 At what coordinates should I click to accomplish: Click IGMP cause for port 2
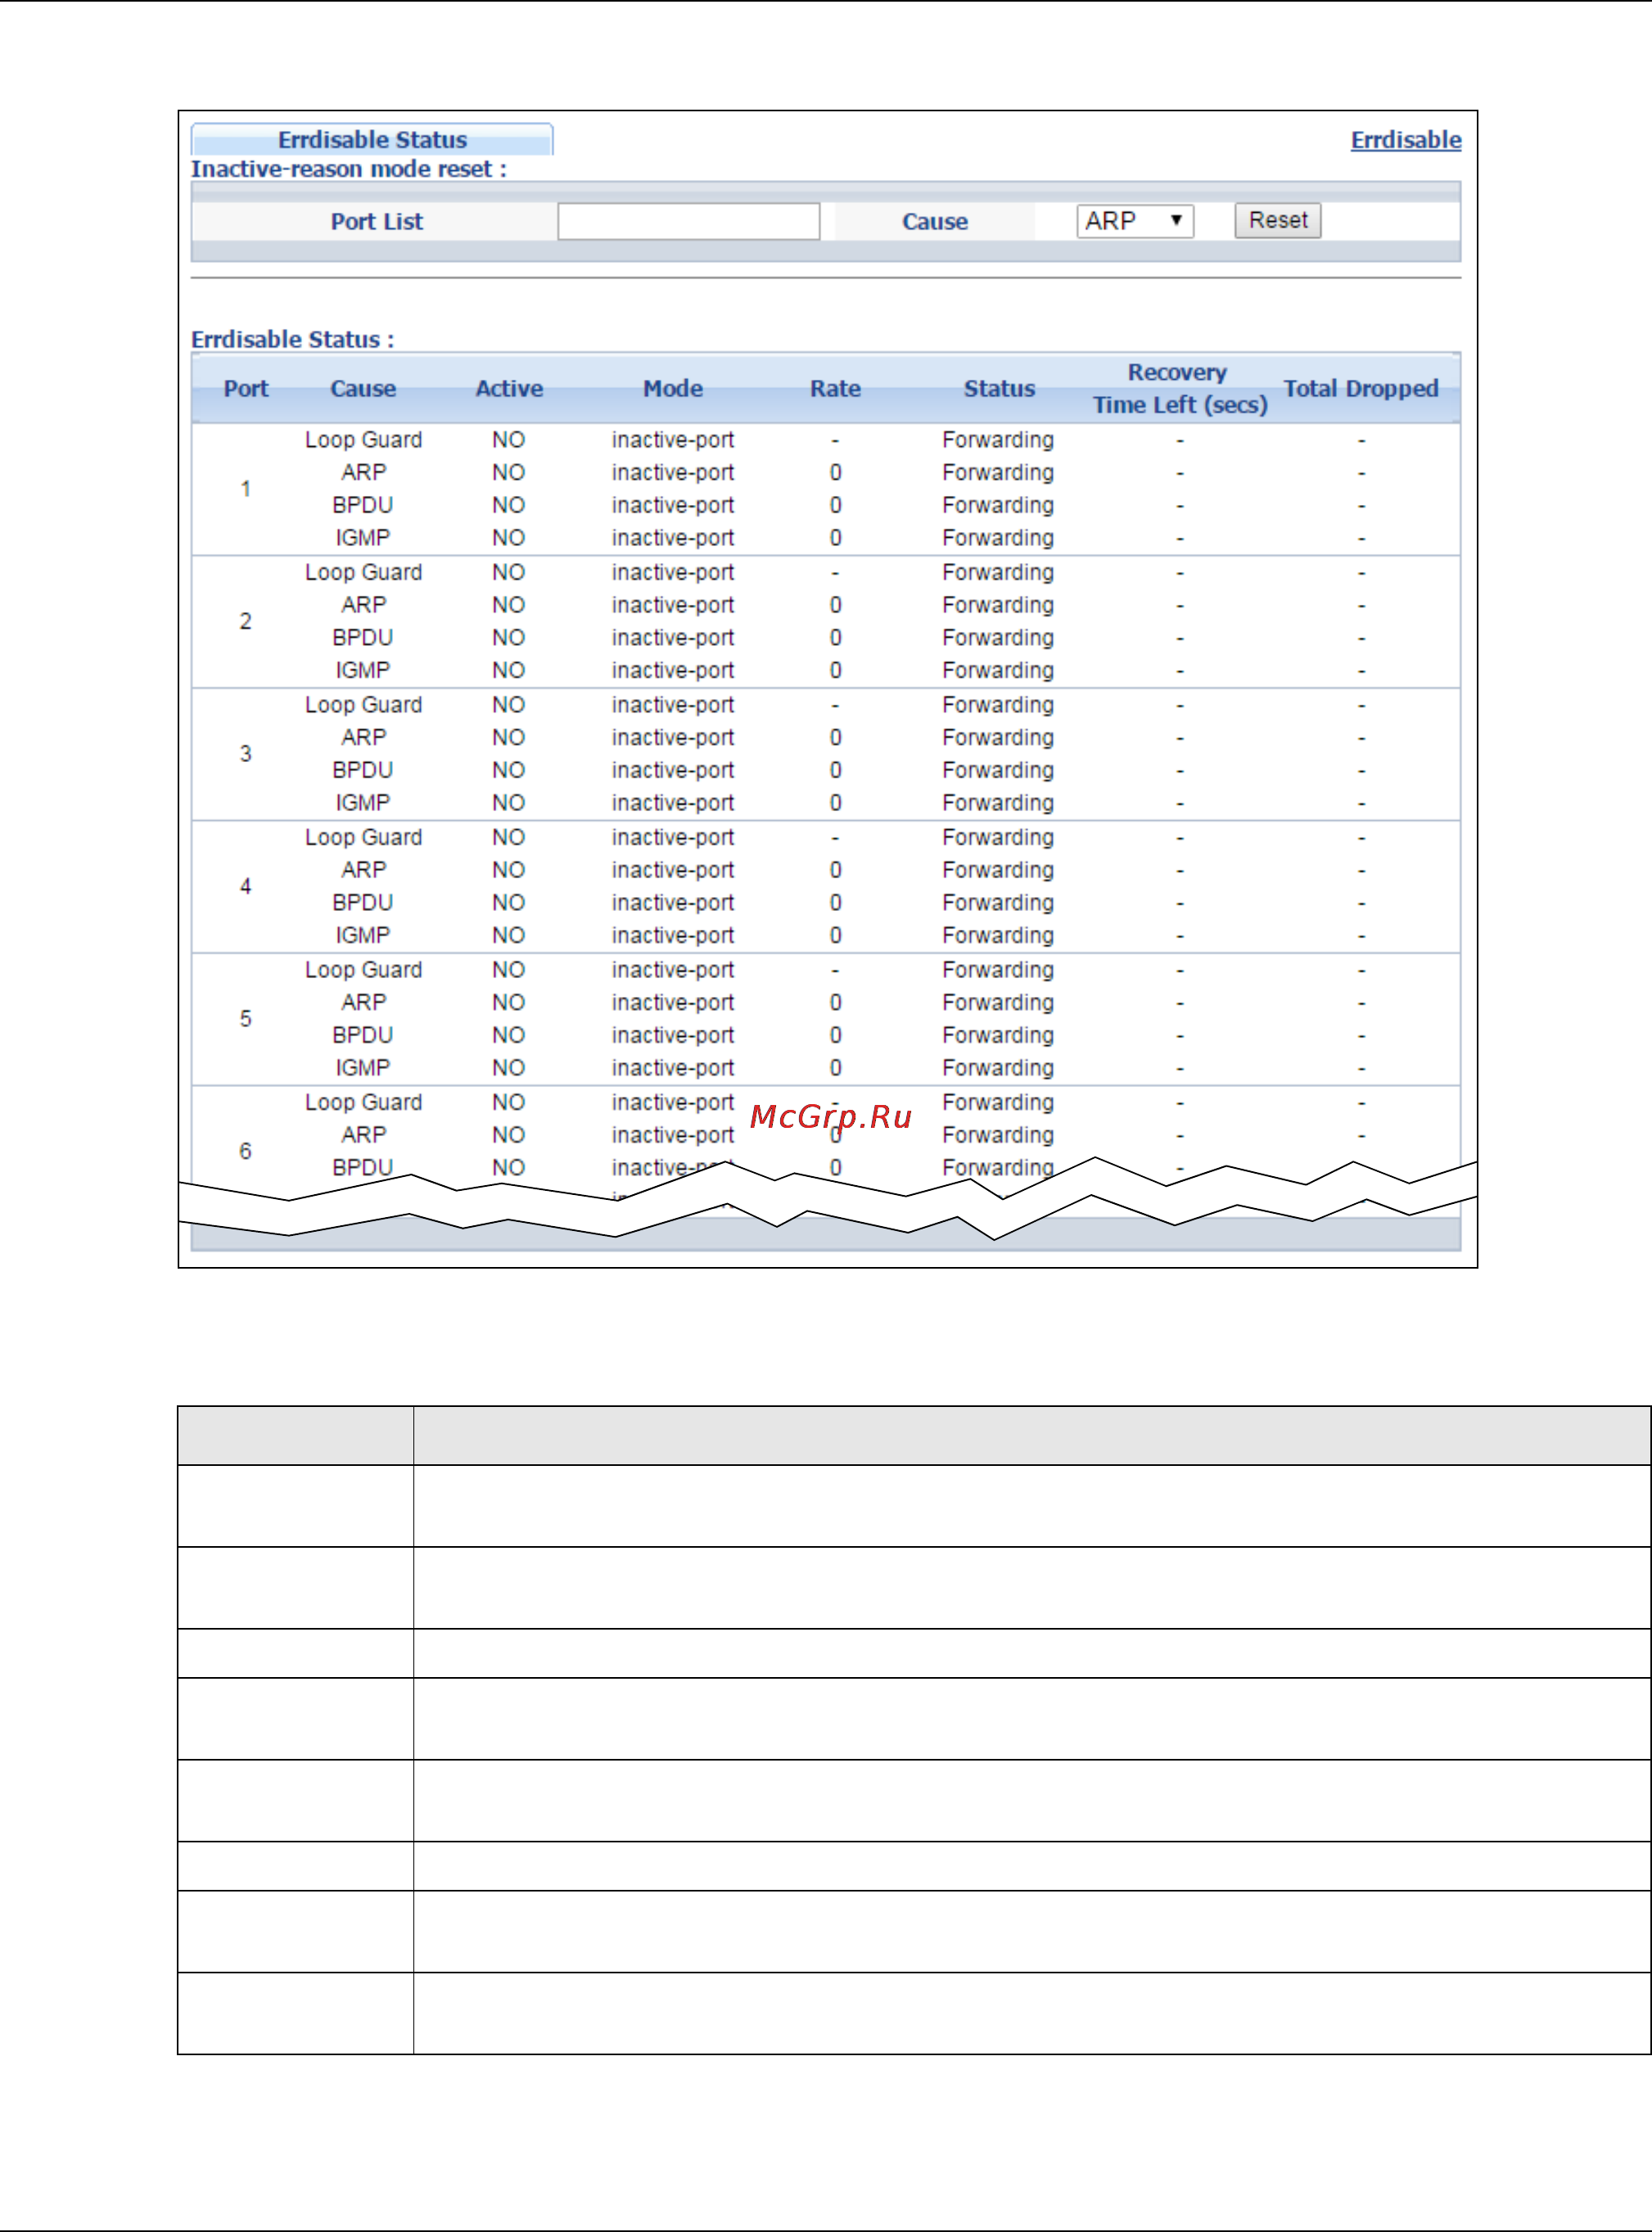[363, 670]
